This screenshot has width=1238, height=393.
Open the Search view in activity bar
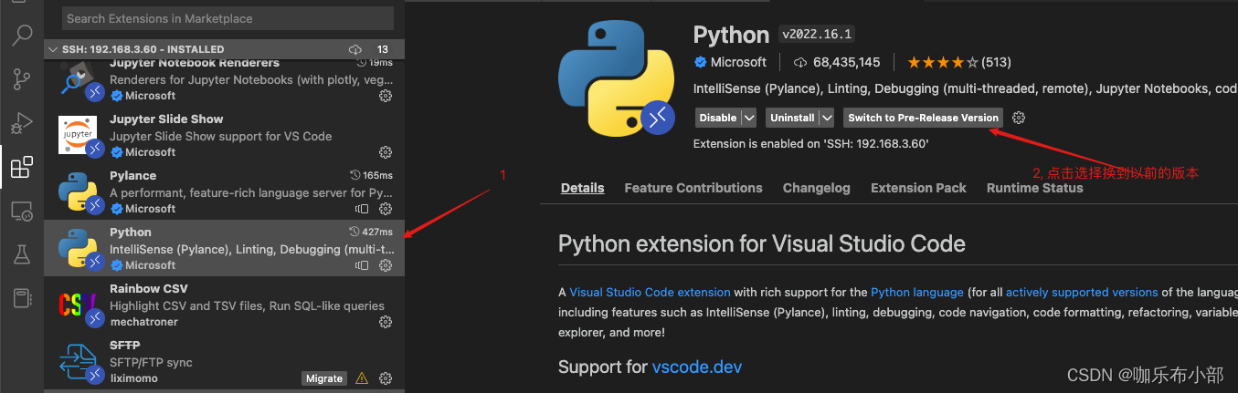[21, 36]
